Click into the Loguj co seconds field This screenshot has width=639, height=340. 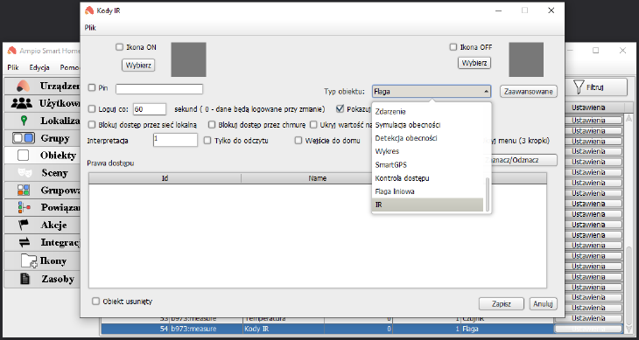(x=149, y=109)
